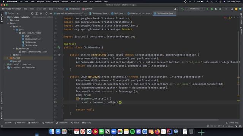Toggle the Project tool window side button
The image size is (243, 136).
click(x=2, y=17)
